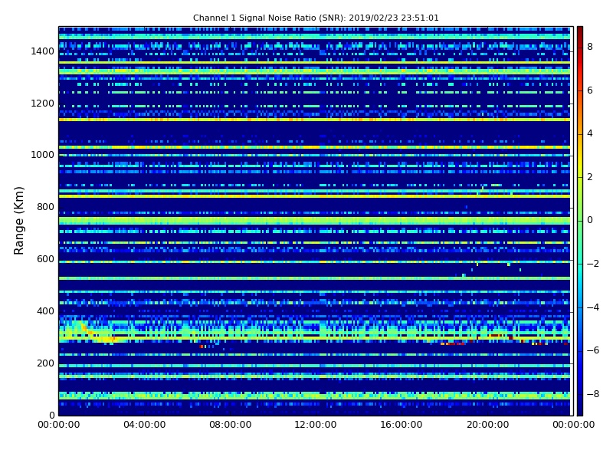Select the 400 range axis tick
The width and height of the screenshot is (613, 460).
(45, 311)
